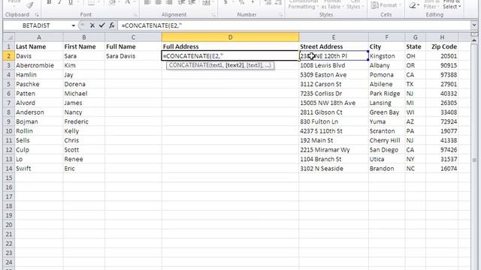Select the 3102 N Seaside cell
This screenshot has height=270, width=481.
(334, 169)
